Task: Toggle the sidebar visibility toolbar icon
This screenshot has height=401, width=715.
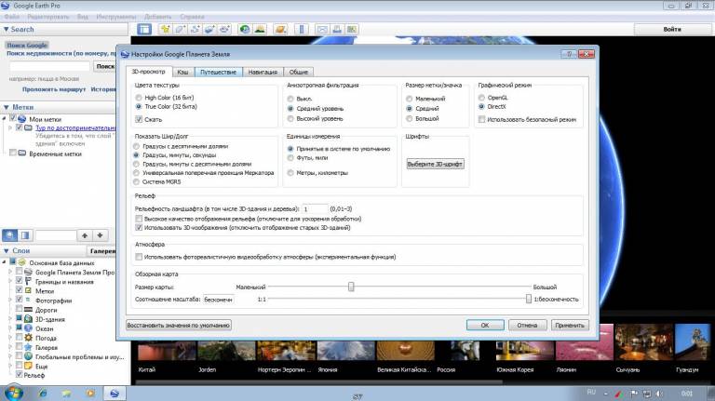Action: pyautogui.click(x=144, y=29)
